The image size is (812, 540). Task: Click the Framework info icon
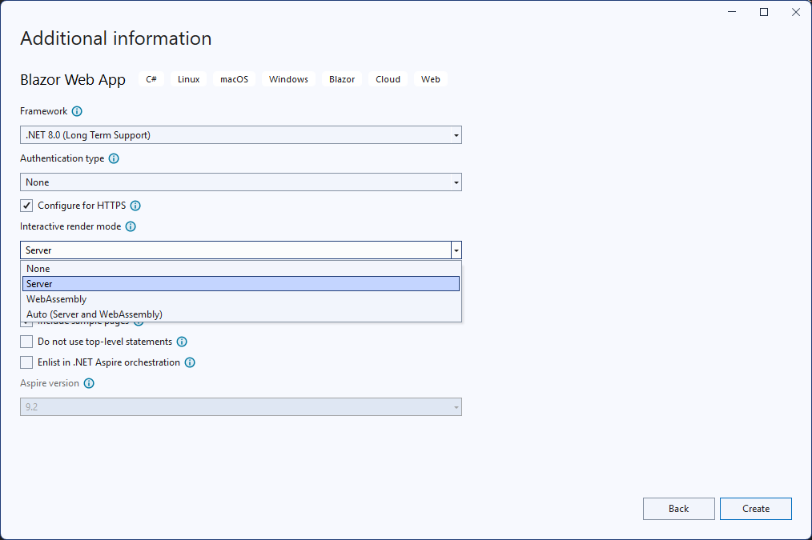pos(78,111)
